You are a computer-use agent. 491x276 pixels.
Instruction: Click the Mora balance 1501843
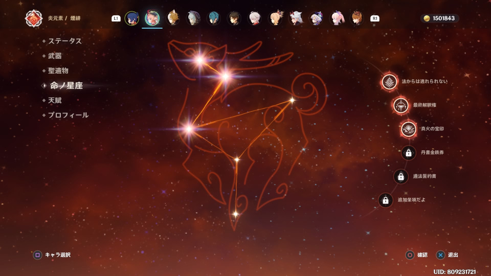pos(439,18)
